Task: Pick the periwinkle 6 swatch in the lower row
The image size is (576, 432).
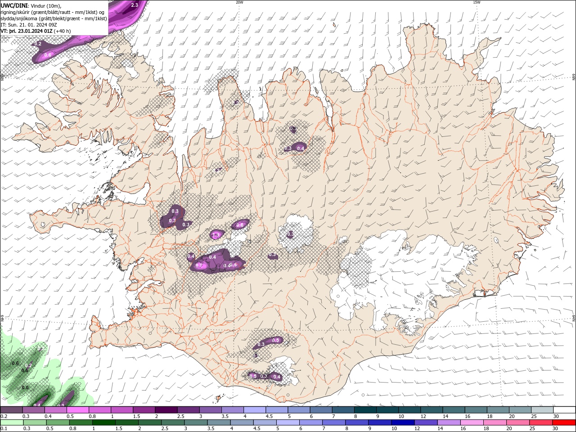Action: point(311,423)
